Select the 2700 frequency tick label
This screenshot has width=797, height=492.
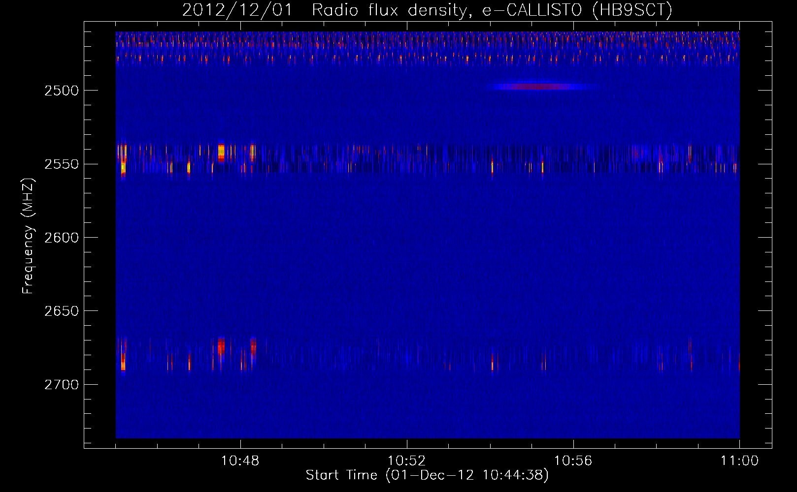[62, 385]
